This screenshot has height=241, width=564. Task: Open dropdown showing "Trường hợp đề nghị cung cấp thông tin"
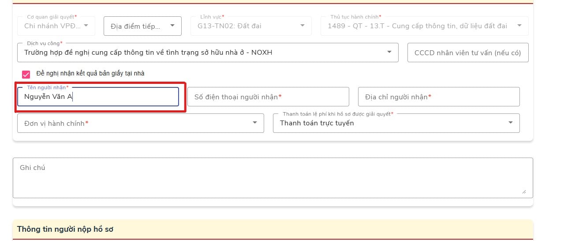pos(203,53)
